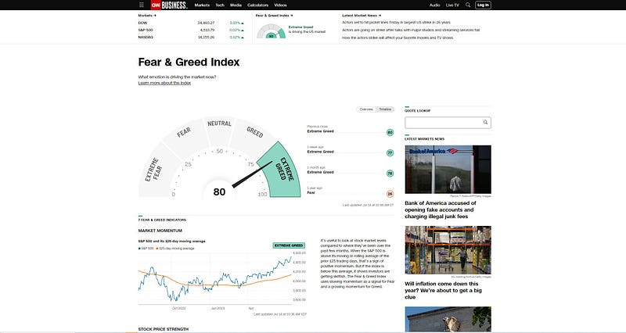Click the mini Fear & Greed gauge
The height and width of the screenshot is (333, 626).
click(x=271, y=31)
